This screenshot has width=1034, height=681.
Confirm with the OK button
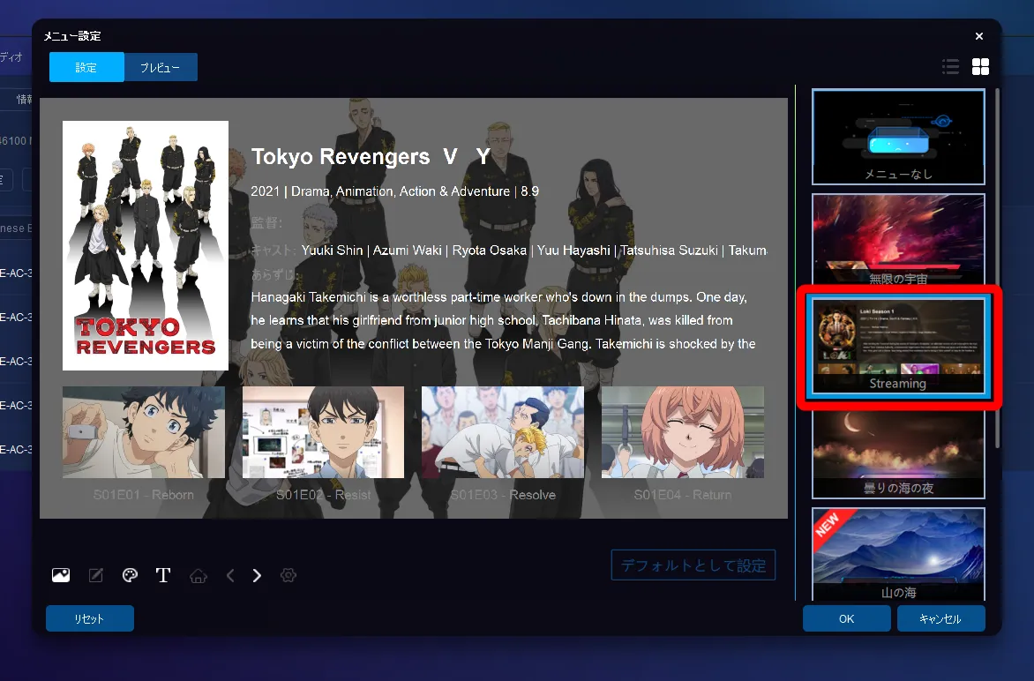pos(847,618)
